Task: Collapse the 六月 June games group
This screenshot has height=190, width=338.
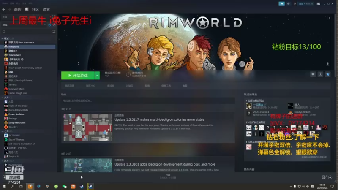Action: (x=3, y=161)
